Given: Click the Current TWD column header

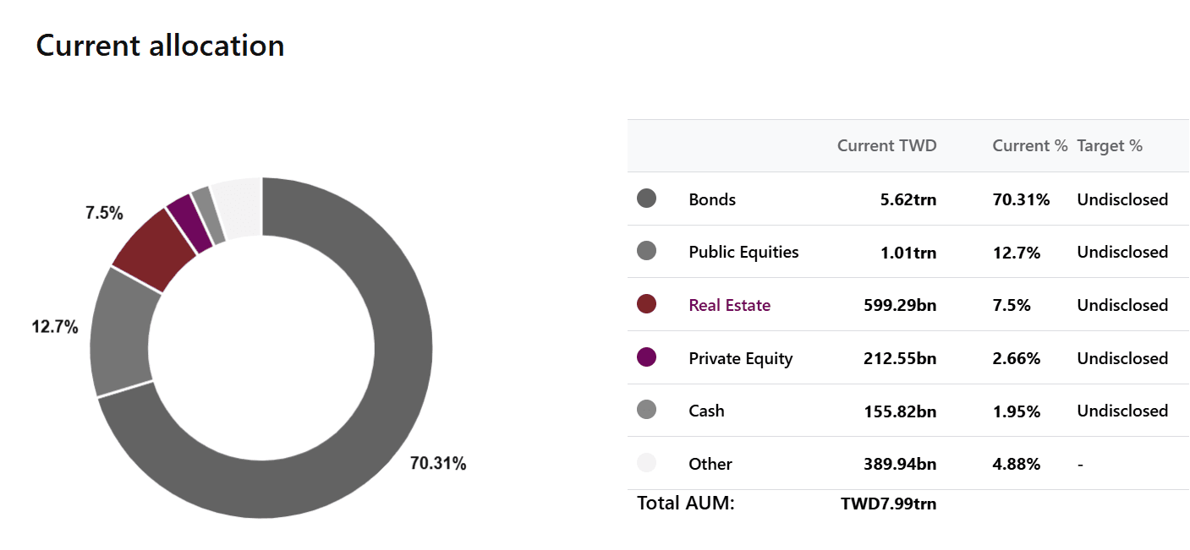Looking at the screenshot, I should point(886,145).
